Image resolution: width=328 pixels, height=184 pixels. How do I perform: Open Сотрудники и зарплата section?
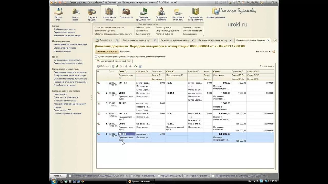tap(161, 14)
